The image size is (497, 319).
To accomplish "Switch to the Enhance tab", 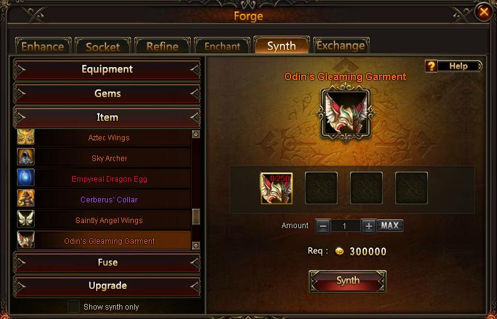I will pos(43,46).
